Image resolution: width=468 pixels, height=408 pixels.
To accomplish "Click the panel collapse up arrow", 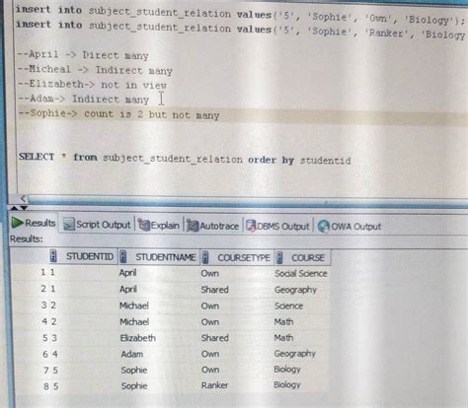I will click(x=14, y=208).
